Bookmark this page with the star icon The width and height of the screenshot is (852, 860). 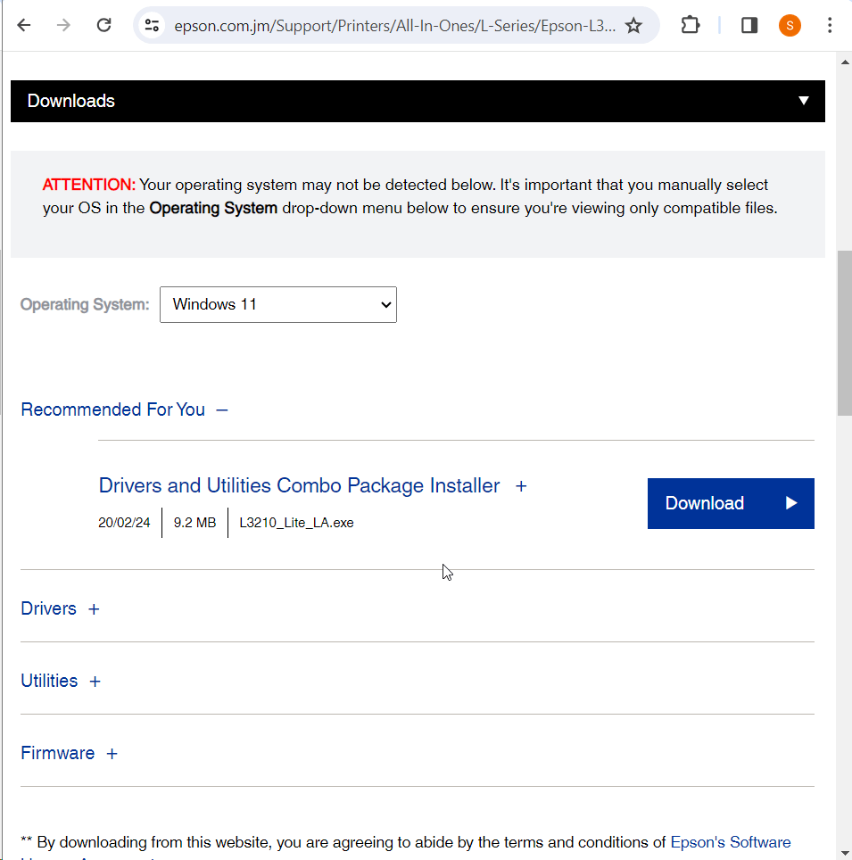pyautogui.click(x=633, y=25)
